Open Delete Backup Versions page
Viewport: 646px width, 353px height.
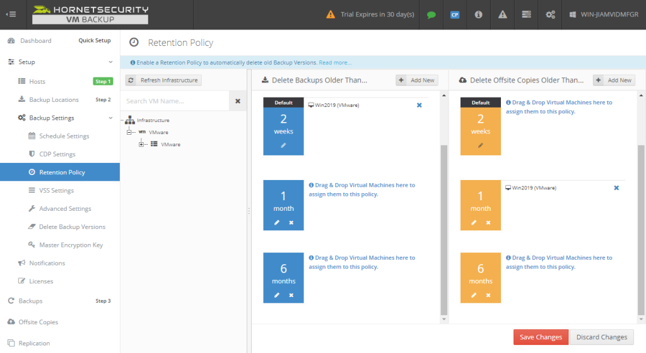click(72, 227)
